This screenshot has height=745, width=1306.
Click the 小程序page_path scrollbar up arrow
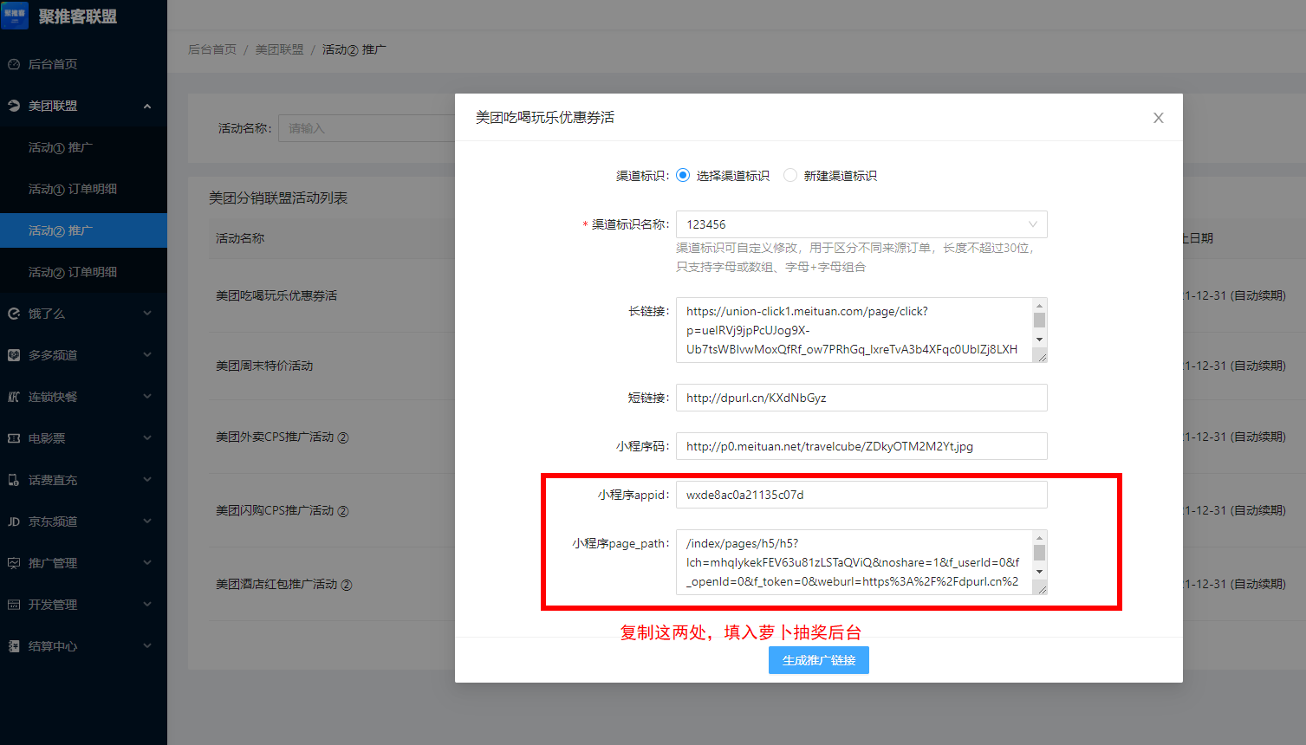tap(1039, 537)
